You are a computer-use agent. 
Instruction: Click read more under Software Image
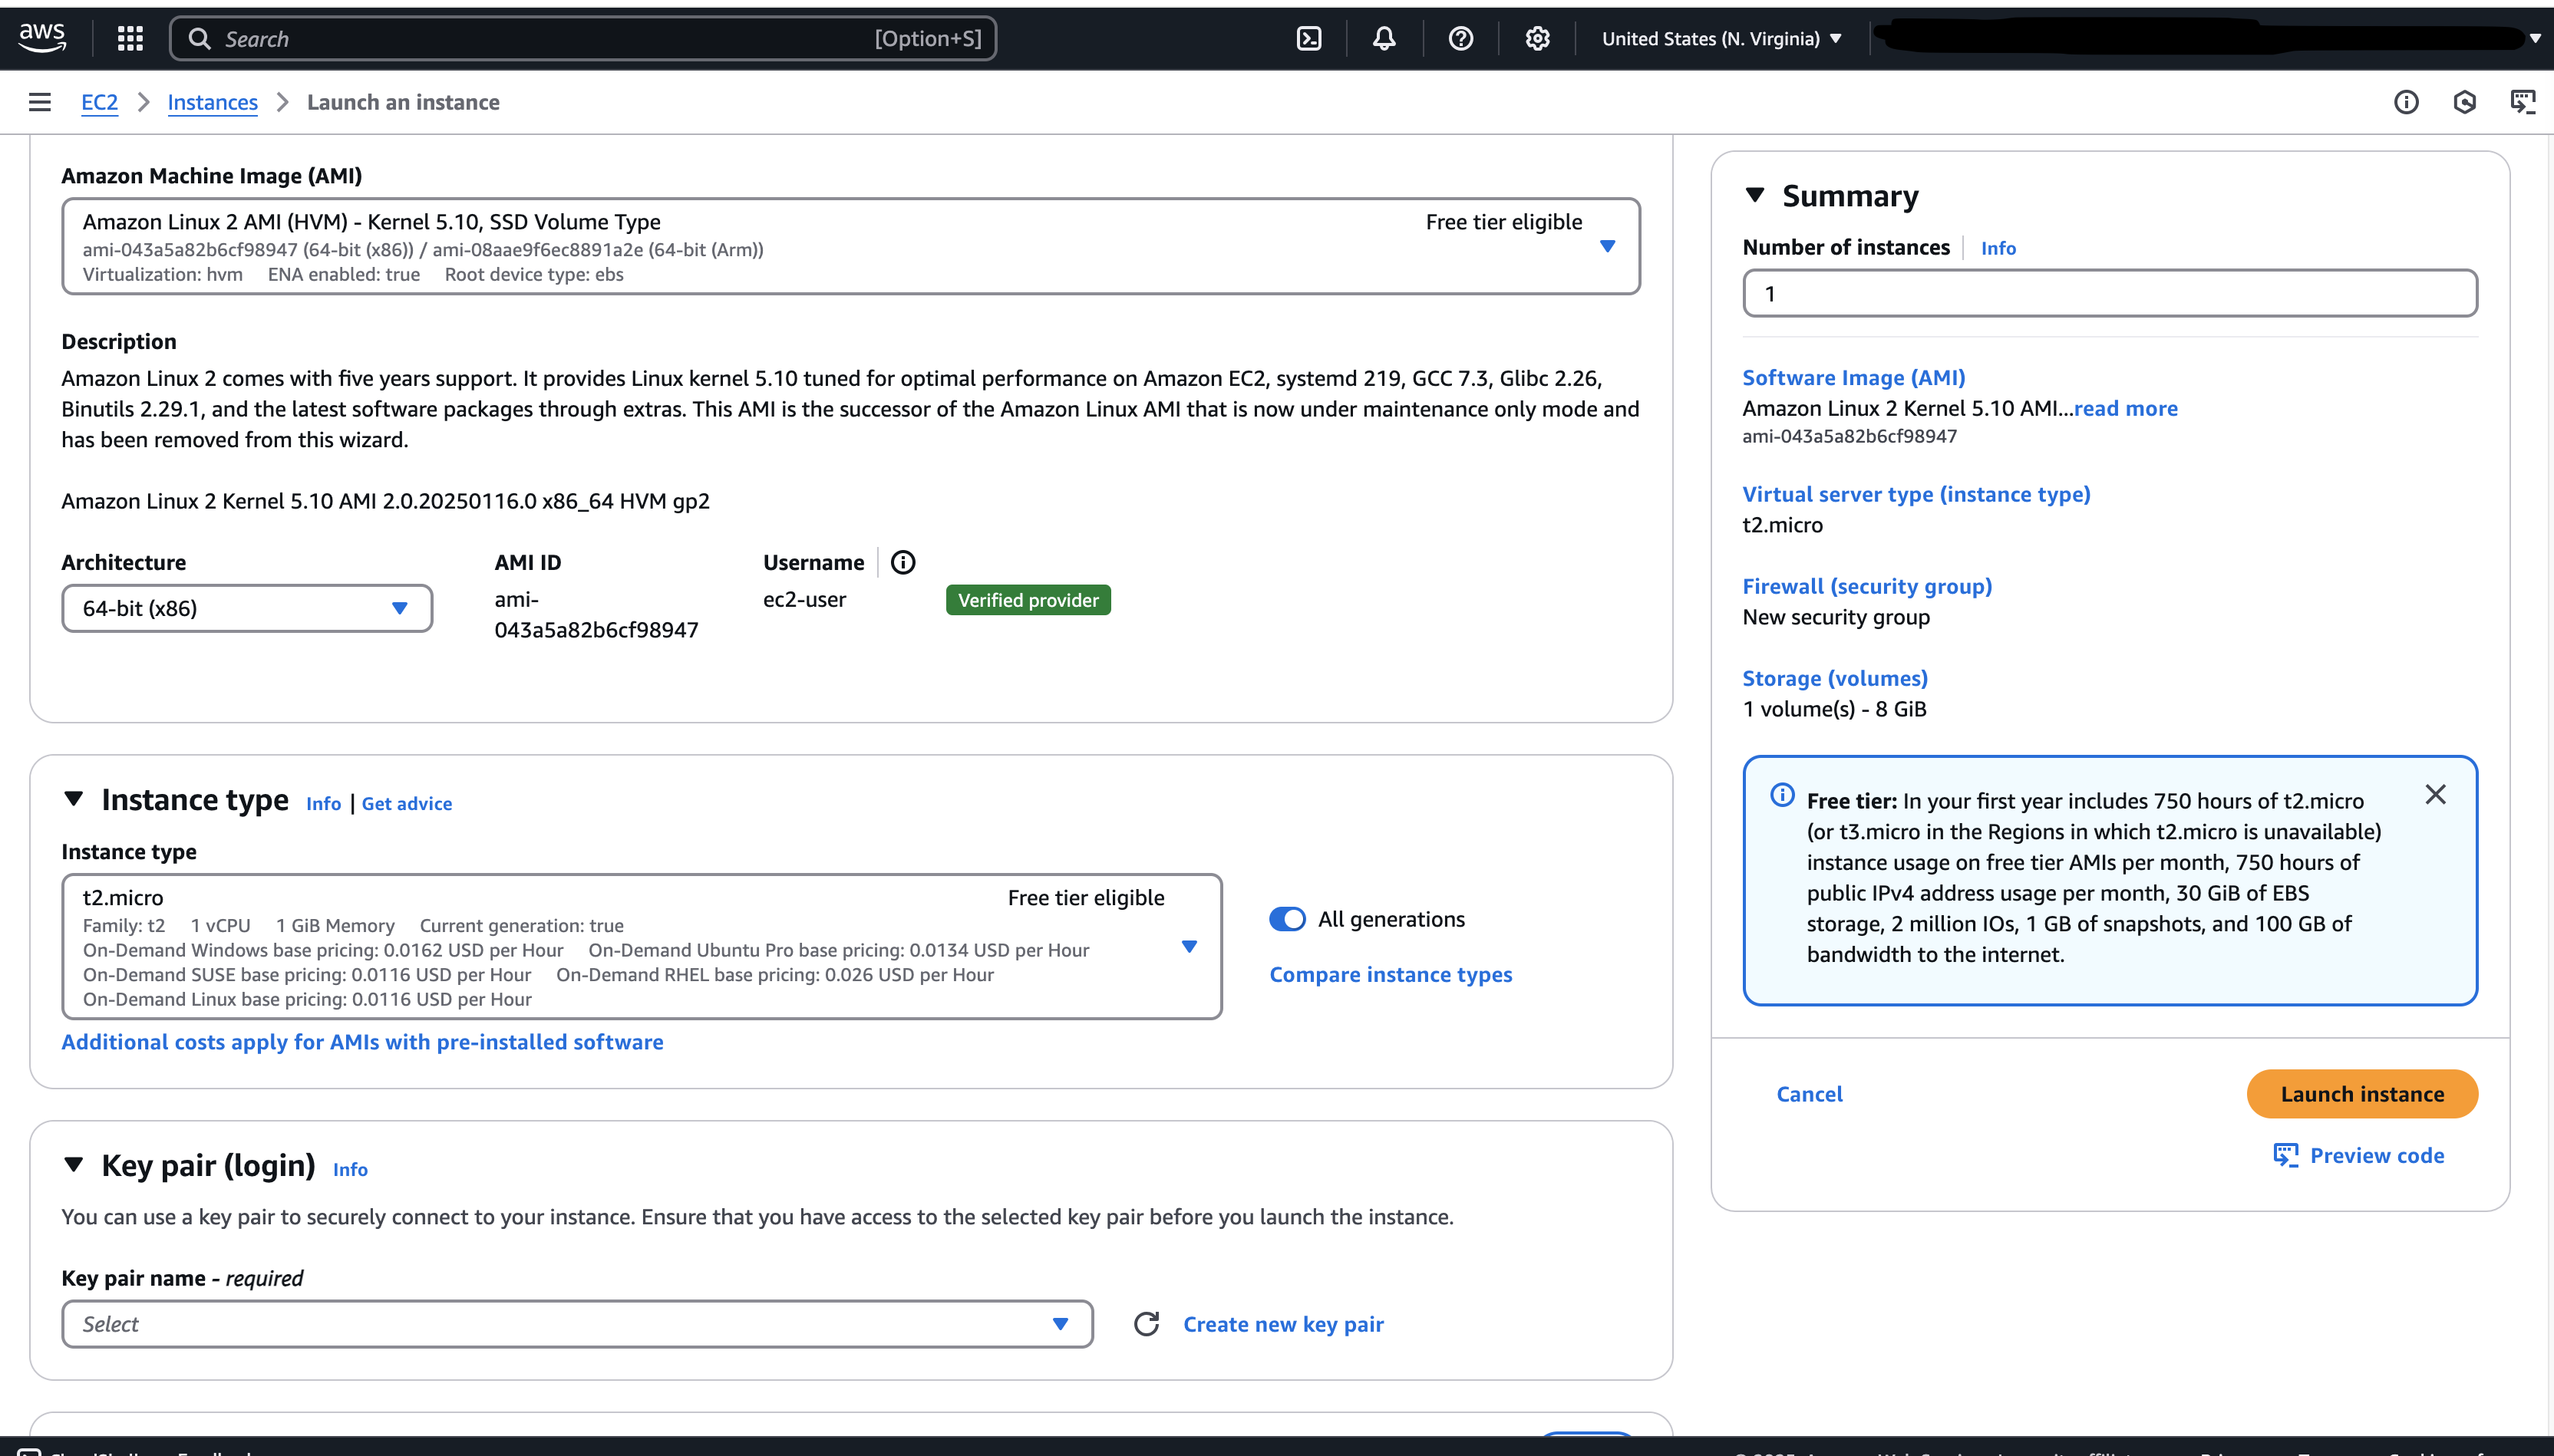pos(2126,408)
